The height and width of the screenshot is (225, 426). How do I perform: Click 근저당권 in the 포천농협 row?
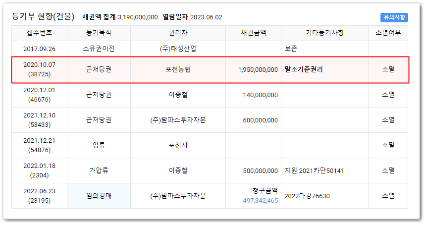[x=99, y=69]
